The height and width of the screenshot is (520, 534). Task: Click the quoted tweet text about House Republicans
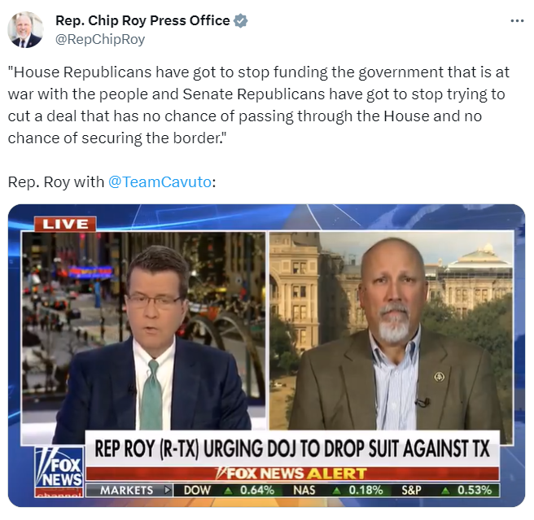click(x=259, y=105)
